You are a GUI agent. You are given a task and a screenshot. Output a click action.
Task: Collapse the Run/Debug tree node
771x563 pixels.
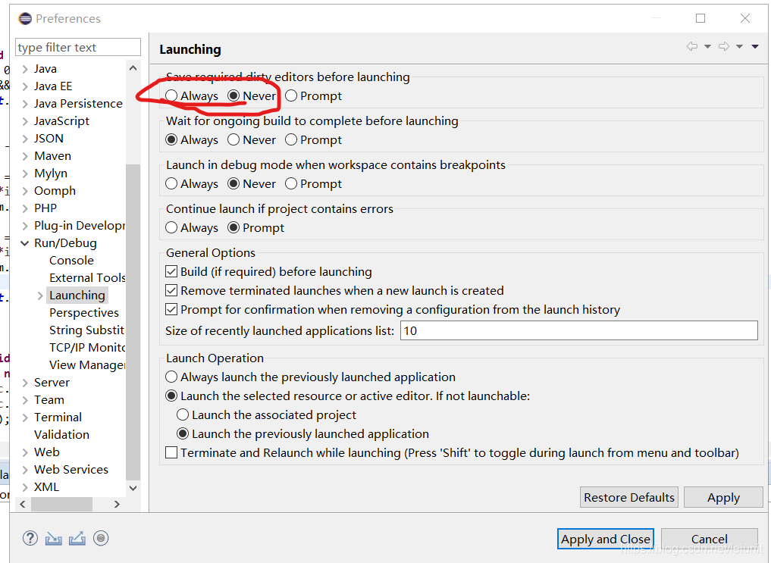24,243
